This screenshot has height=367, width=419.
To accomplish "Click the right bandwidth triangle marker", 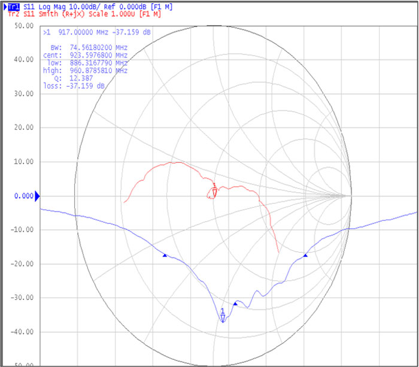I will 305,255.
